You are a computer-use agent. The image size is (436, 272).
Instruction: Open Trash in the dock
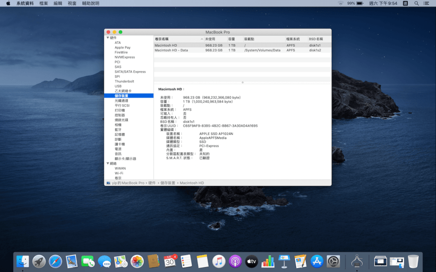[x=413, y=261]
